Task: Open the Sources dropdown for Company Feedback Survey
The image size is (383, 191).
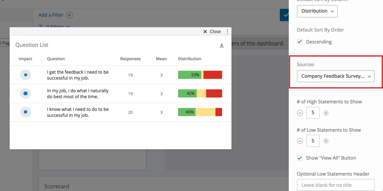Action: 336,76
